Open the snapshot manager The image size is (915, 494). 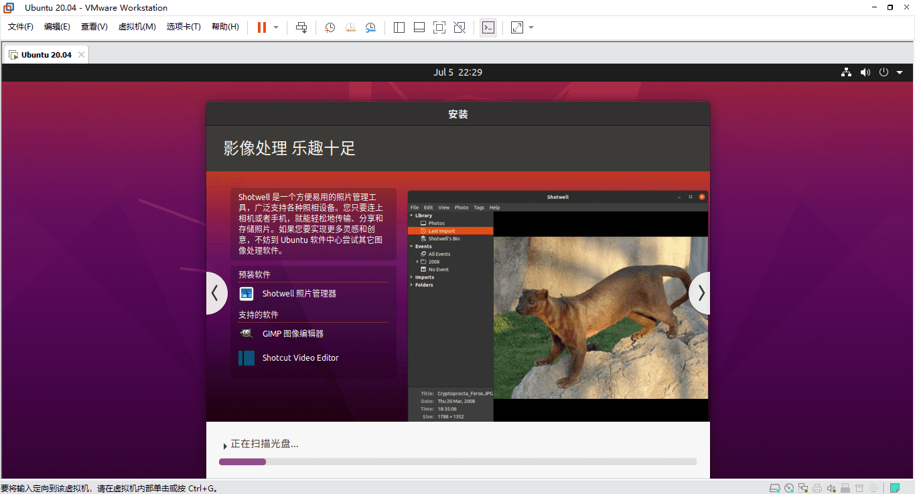[x=370, y=27]
